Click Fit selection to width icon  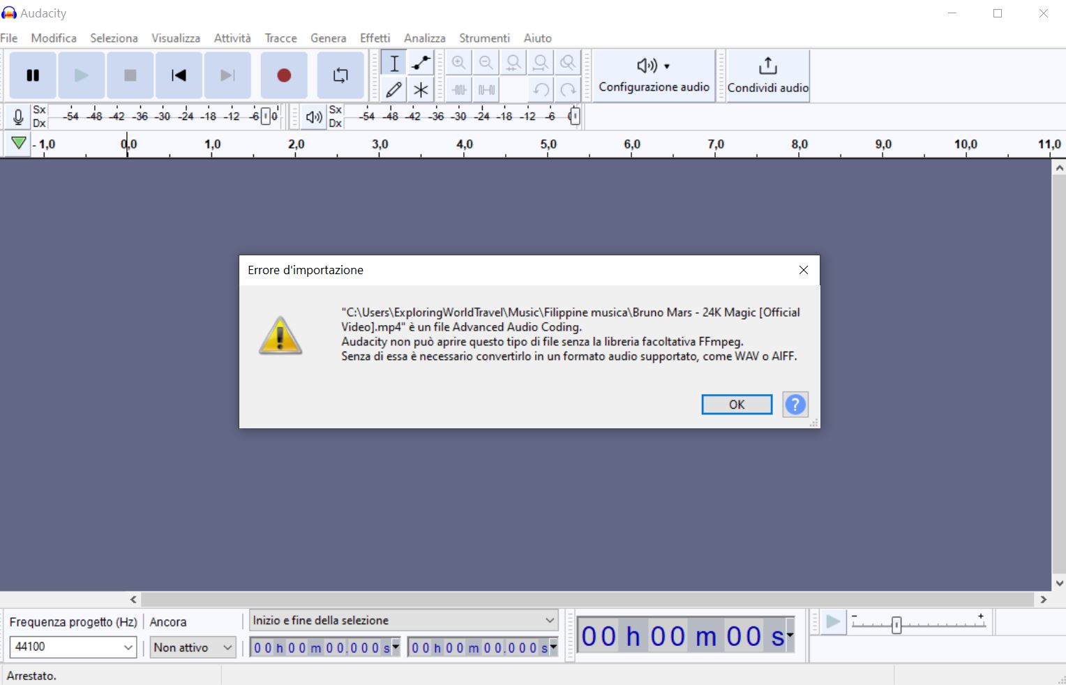point(513,63)
